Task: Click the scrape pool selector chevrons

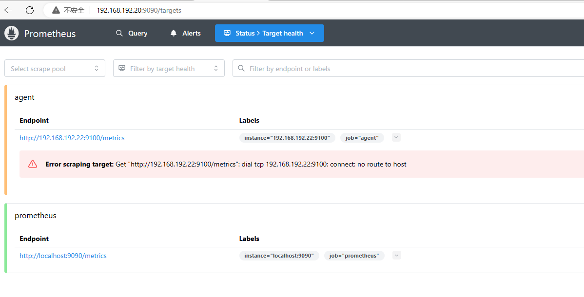Action: (x=97, y=69)
